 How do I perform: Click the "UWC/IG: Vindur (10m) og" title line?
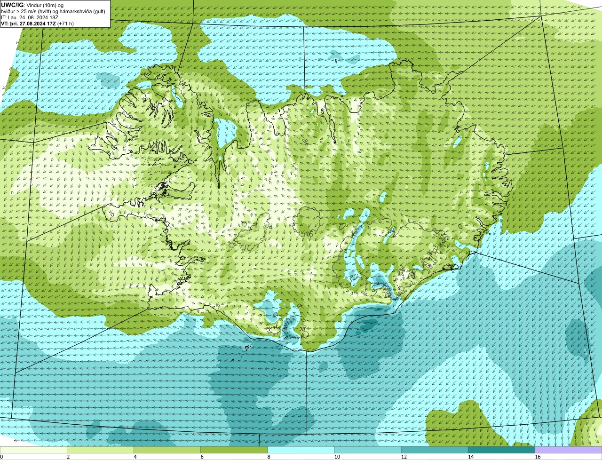tap(32, 5)
